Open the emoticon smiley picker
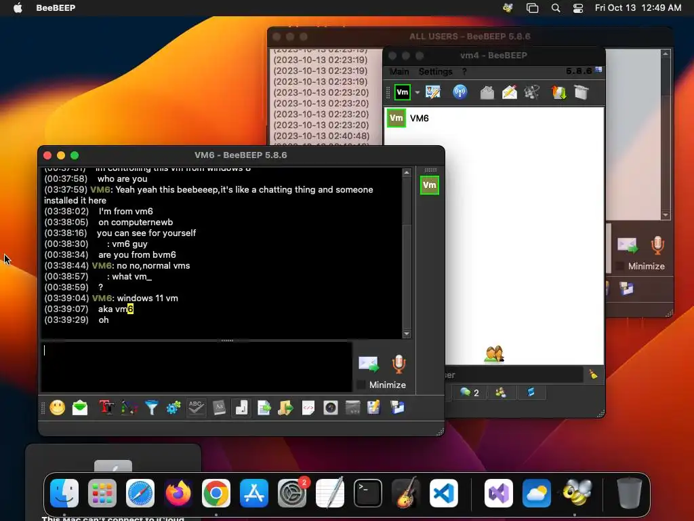 coord(58,408)
